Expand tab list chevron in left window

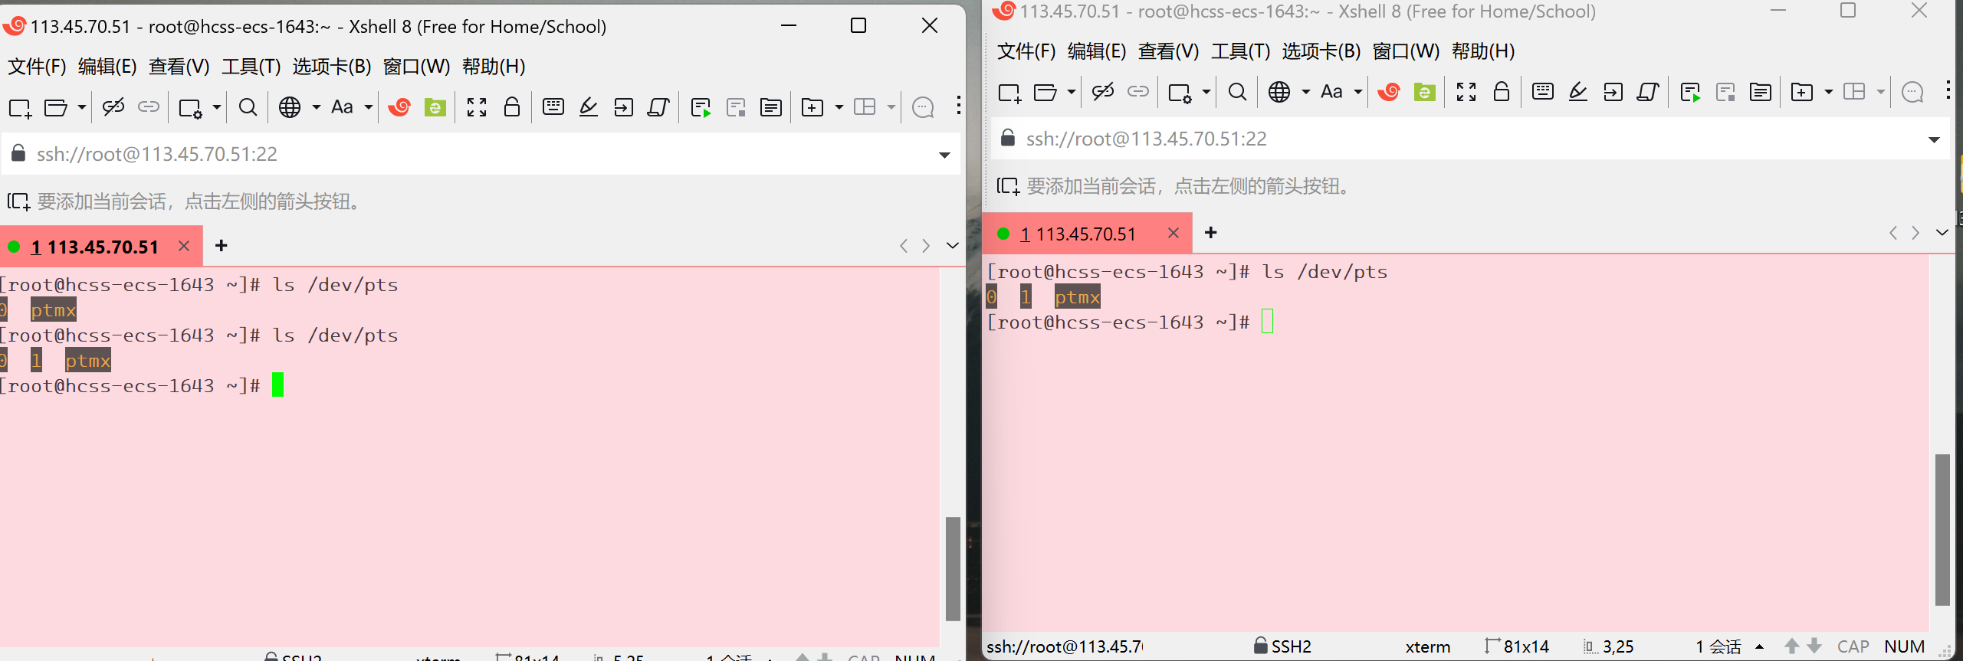click(953, 246)
